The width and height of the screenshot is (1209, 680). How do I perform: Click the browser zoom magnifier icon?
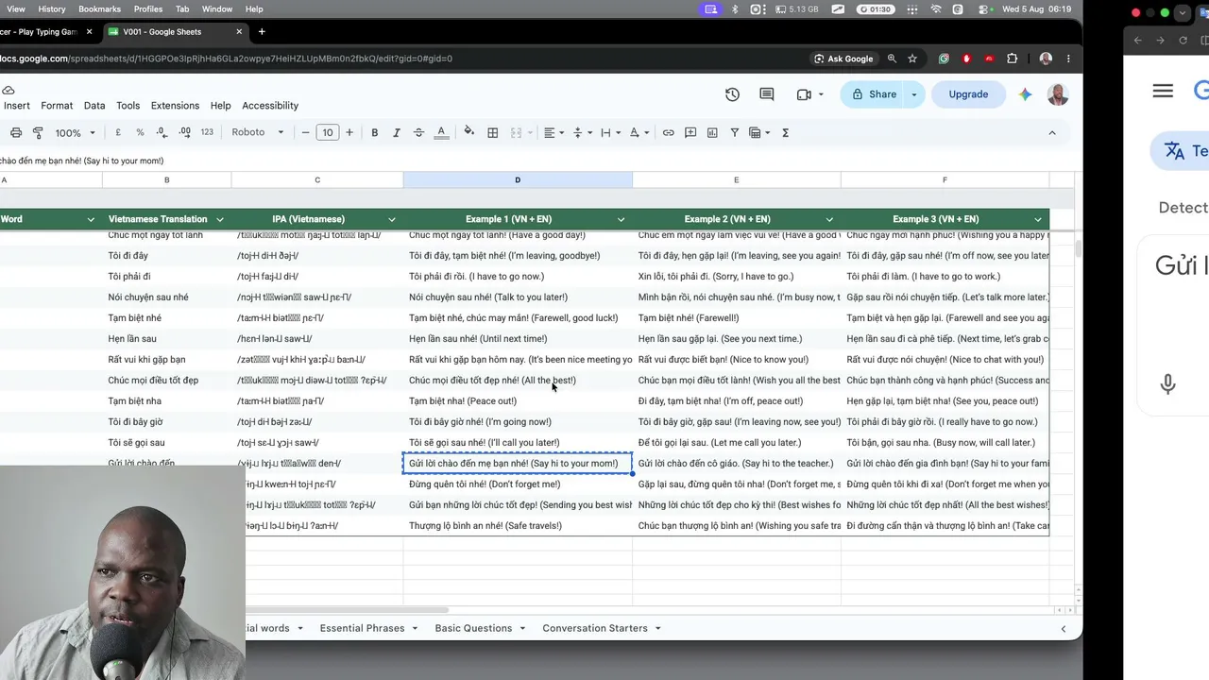tap(892, 59)
